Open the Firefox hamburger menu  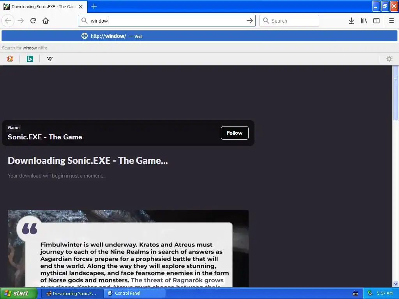[391, 21]
